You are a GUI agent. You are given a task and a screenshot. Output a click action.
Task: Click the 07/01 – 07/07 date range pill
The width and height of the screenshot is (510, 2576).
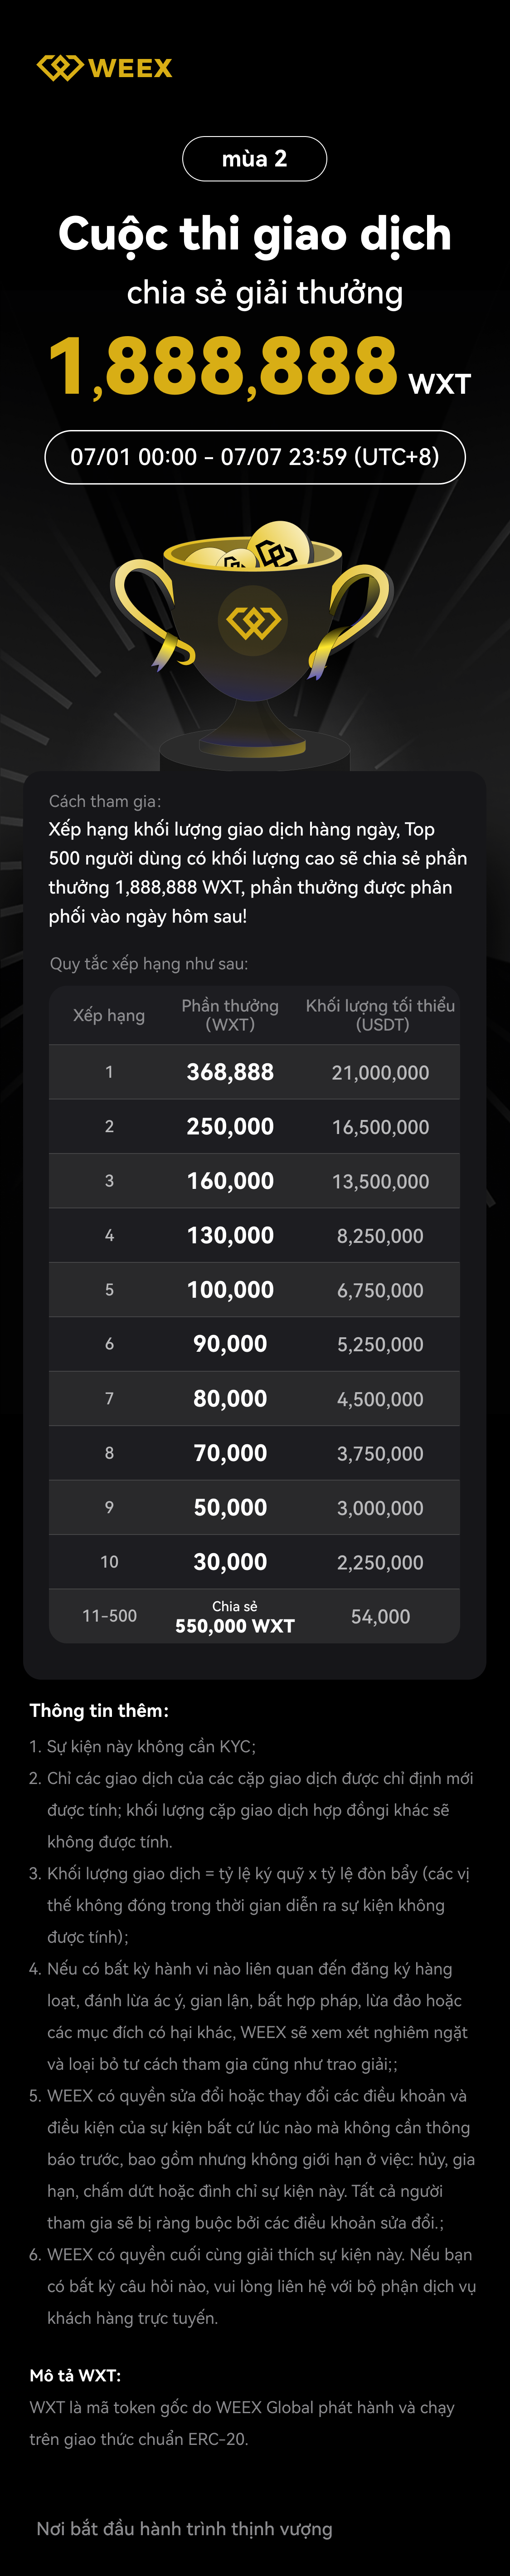(x=254, y=457)
